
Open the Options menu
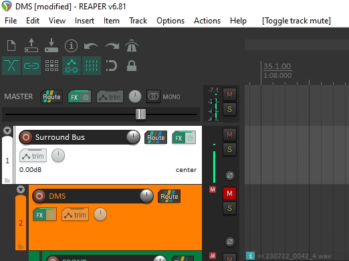(170, 21)
